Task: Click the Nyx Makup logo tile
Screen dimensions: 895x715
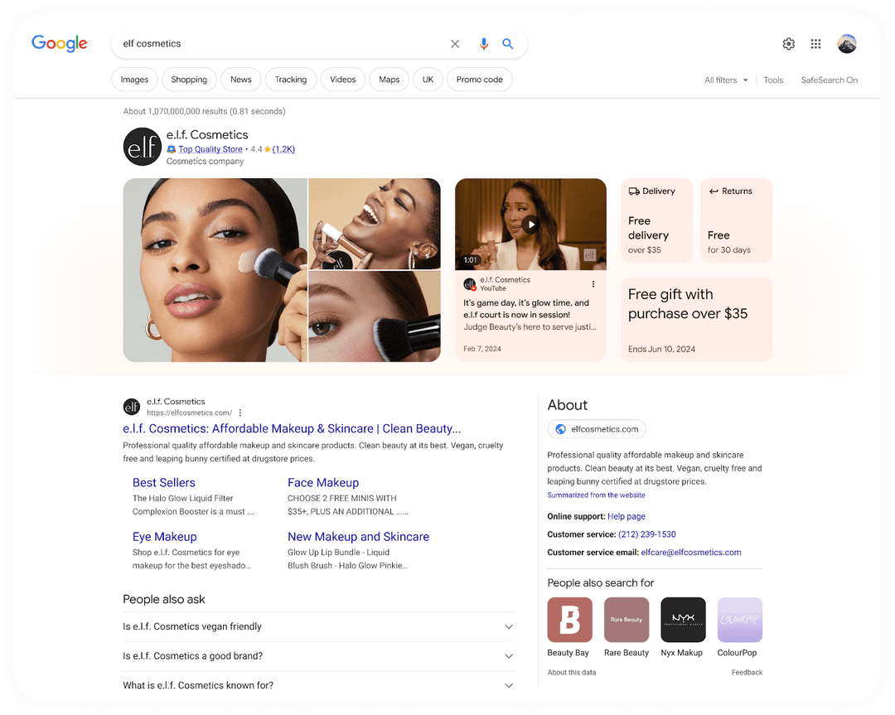Action: (683, 620)
